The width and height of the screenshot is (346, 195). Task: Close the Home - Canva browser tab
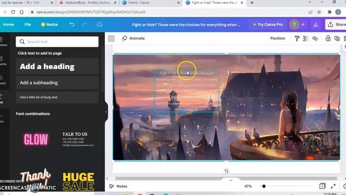click(x=178, y=3)
